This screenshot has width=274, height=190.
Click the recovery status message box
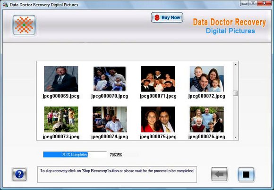(117, 174)
